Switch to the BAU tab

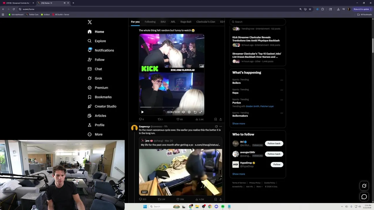click(163, 22)
